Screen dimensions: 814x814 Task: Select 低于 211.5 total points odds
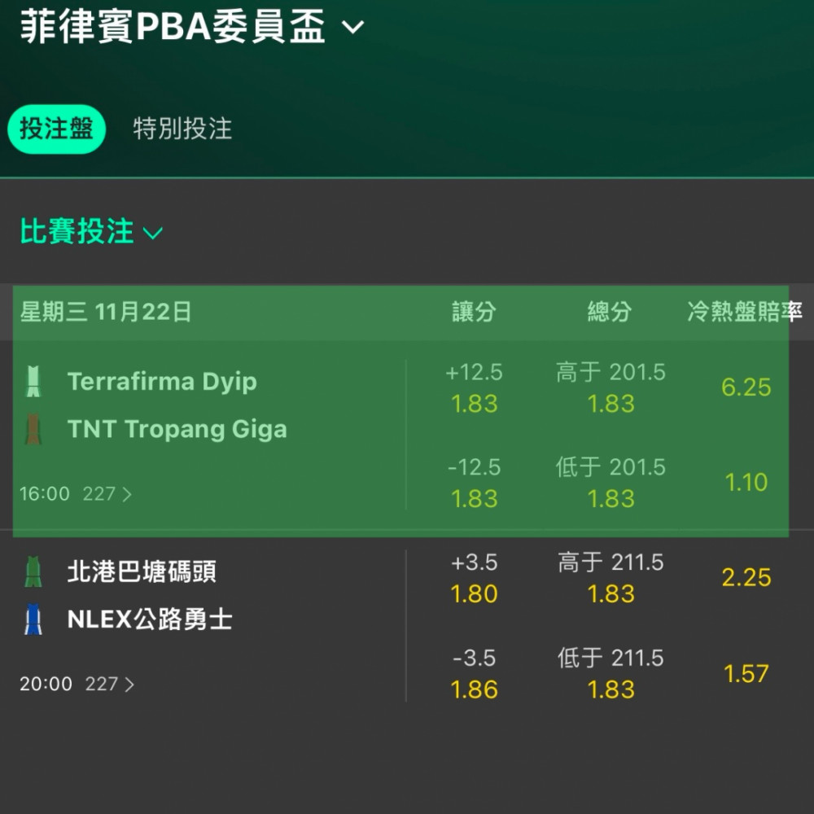pyautogui.click(x=610, y=673)
